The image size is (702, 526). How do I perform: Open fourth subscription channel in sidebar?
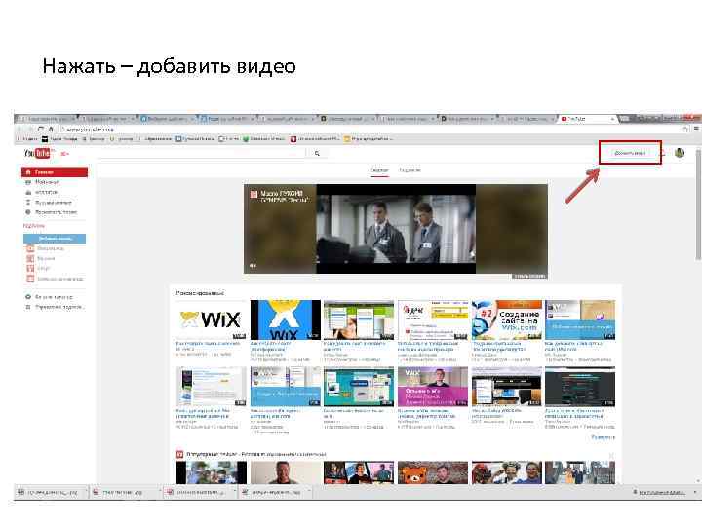pyautogui.click(x=55, y=279)
